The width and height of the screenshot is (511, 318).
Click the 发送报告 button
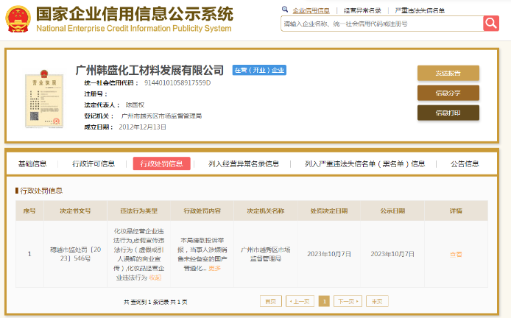448,73
